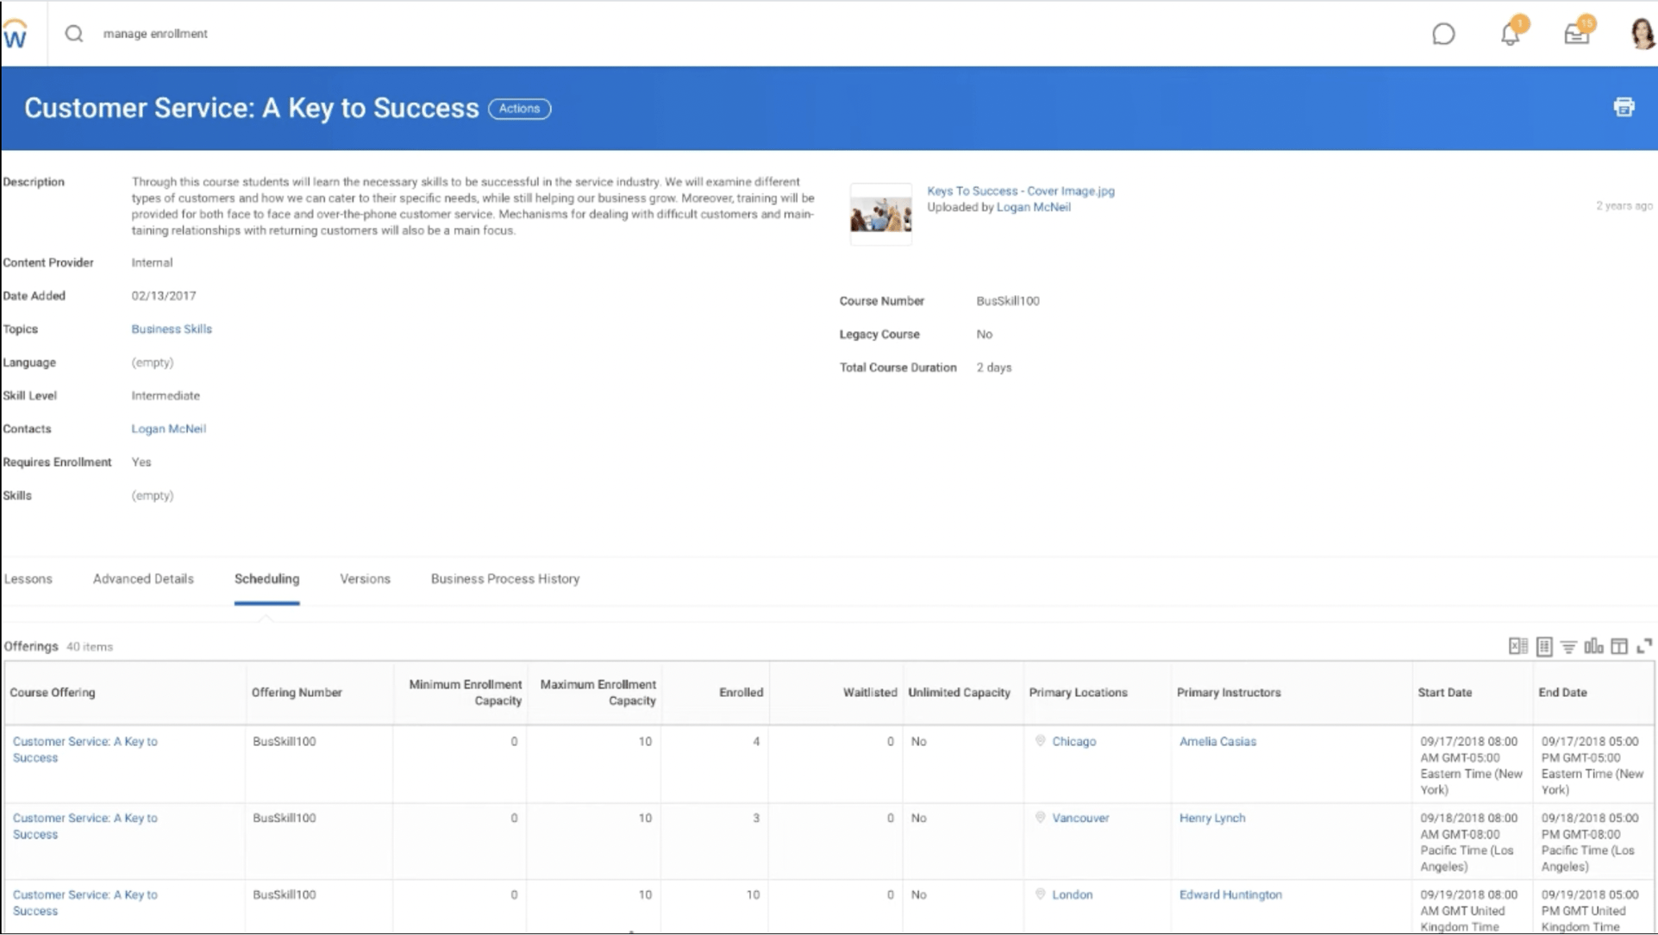Expand the Offerings table to fullscreen
The image size is (1658, 935).
click(1645, 646)
